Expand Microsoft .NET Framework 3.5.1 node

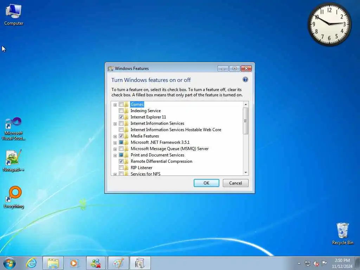click(115, 143)
